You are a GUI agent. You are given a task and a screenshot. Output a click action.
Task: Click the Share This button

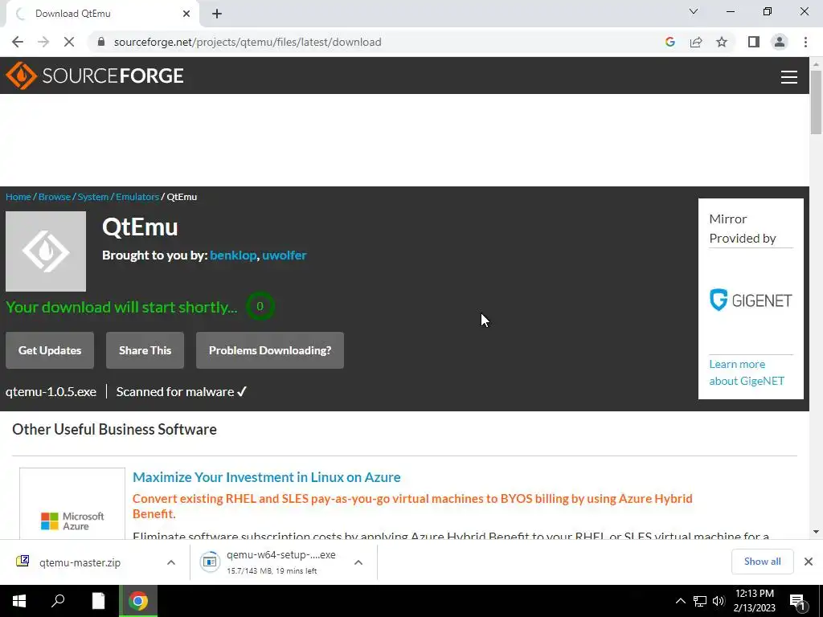(145, 350)
